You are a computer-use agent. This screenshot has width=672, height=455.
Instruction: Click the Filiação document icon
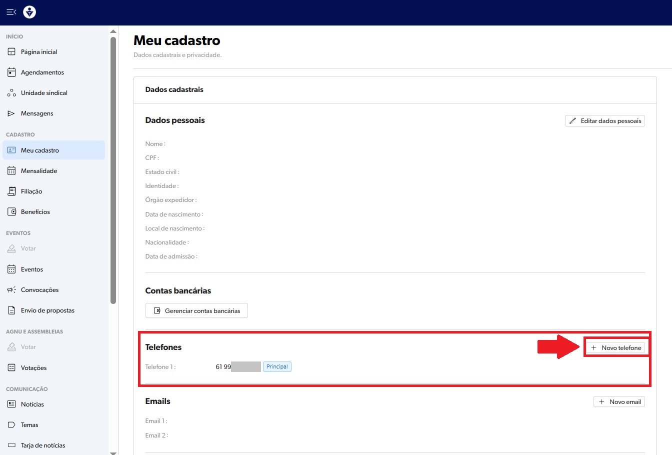(11, 191)
